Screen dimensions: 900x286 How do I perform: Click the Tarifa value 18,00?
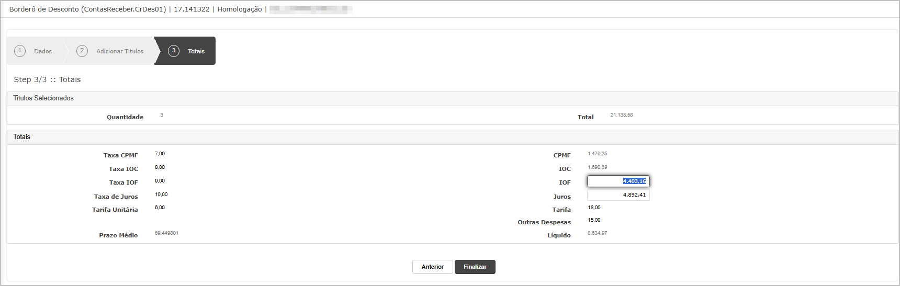pos(594,208)
